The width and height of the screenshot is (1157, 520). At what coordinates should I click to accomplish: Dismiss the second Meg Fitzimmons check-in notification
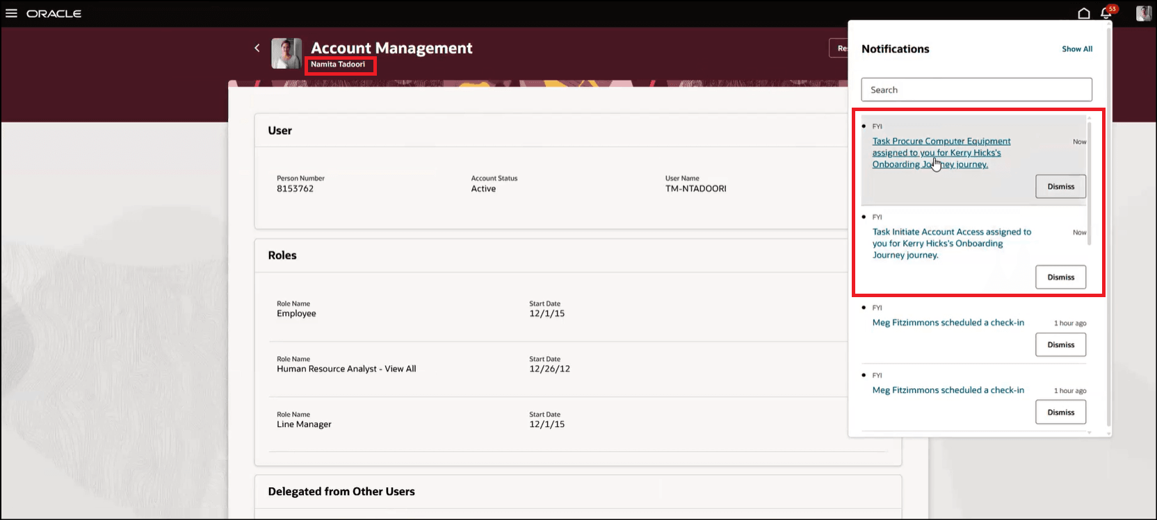[1060, 412]
